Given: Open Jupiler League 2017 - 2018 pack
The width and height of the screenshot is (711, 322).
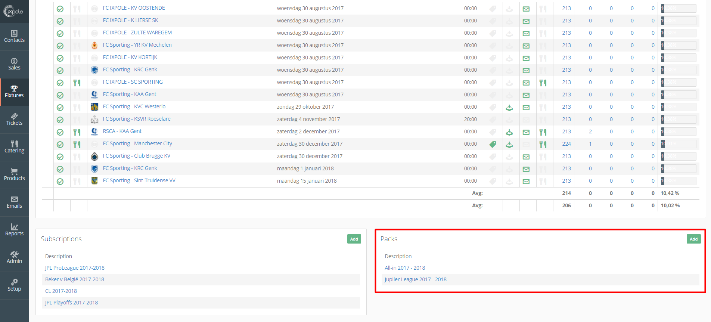Looking at the screenshot, I should tap(416, 279).
